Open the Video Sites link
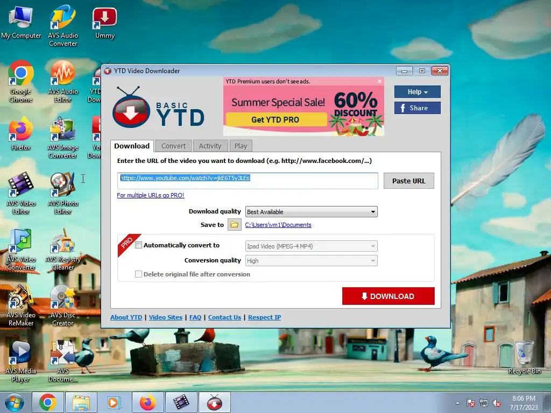 [166, 317]
